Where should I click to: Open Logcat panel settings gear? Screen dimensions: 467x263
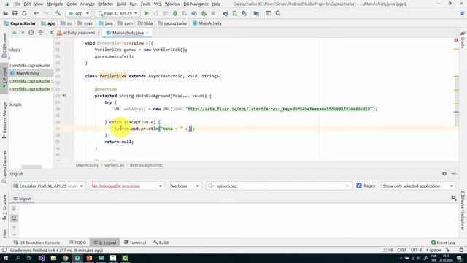[444, 174]
